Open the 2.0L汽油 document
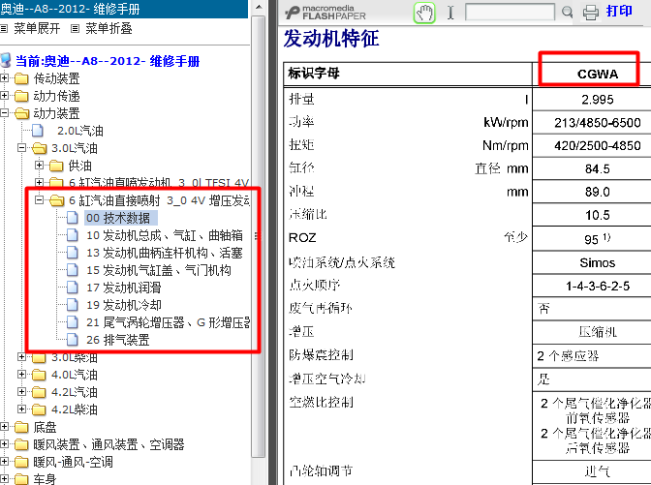The image size is (651, 485). click(x=80, y=131)
